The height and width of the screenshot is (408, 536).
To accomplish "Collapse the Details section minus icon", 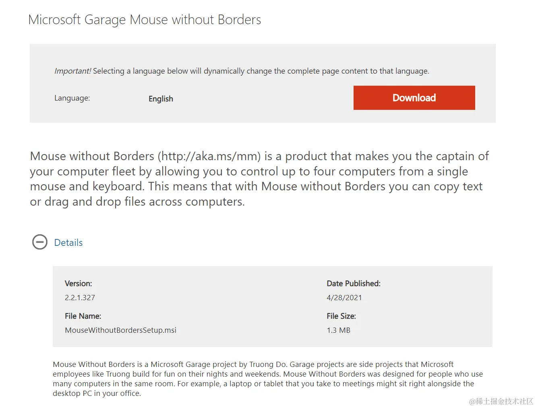I will click(40, 242).
